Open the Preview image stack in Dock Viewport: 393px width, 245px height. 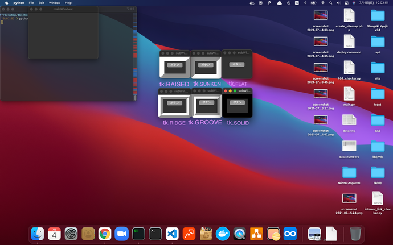tap(314, 234)
